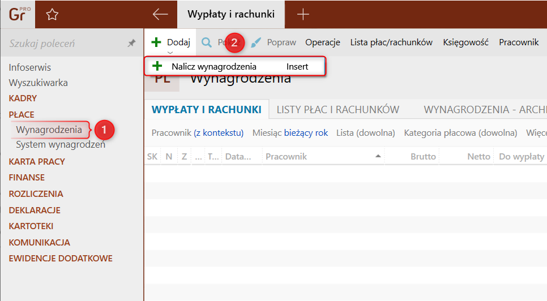Expand the PŁACE section
Image resolution: width=547 pixels, height=301 pixels.
pyautogui.click(x=22, y=115)
